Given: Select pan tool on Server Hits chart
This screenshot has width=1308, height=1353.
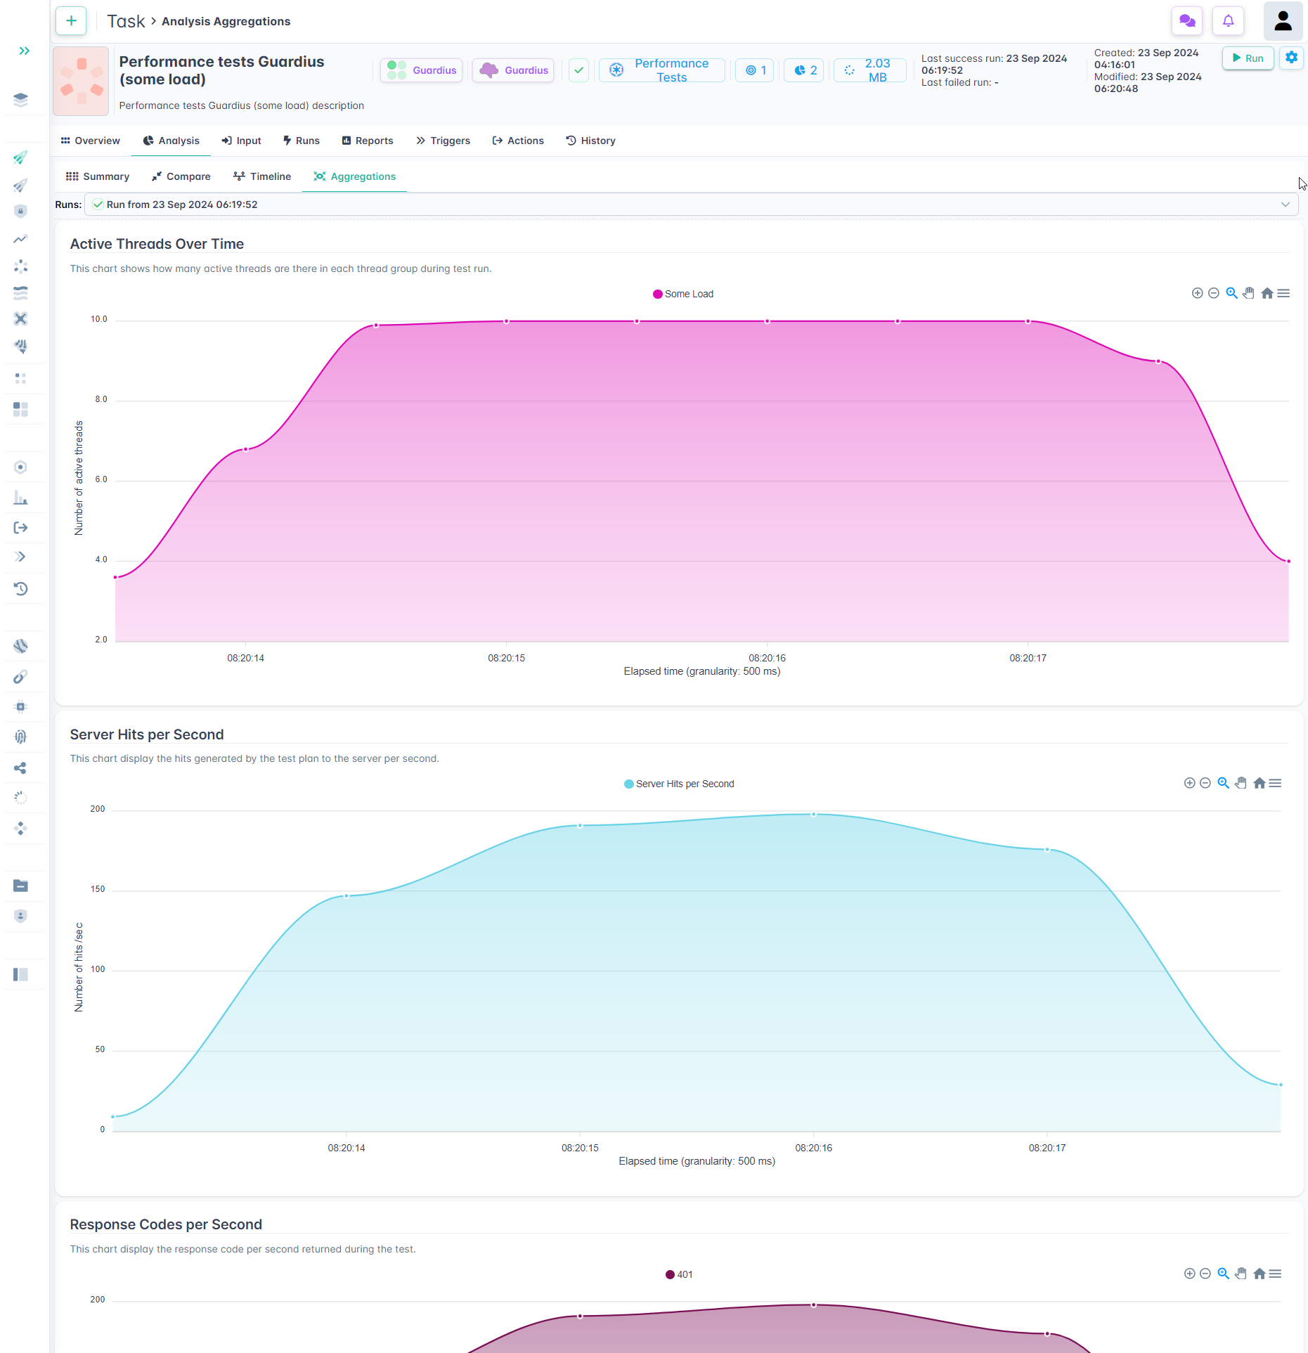Looking at the screenshot, I should (x=1241, y=783).
